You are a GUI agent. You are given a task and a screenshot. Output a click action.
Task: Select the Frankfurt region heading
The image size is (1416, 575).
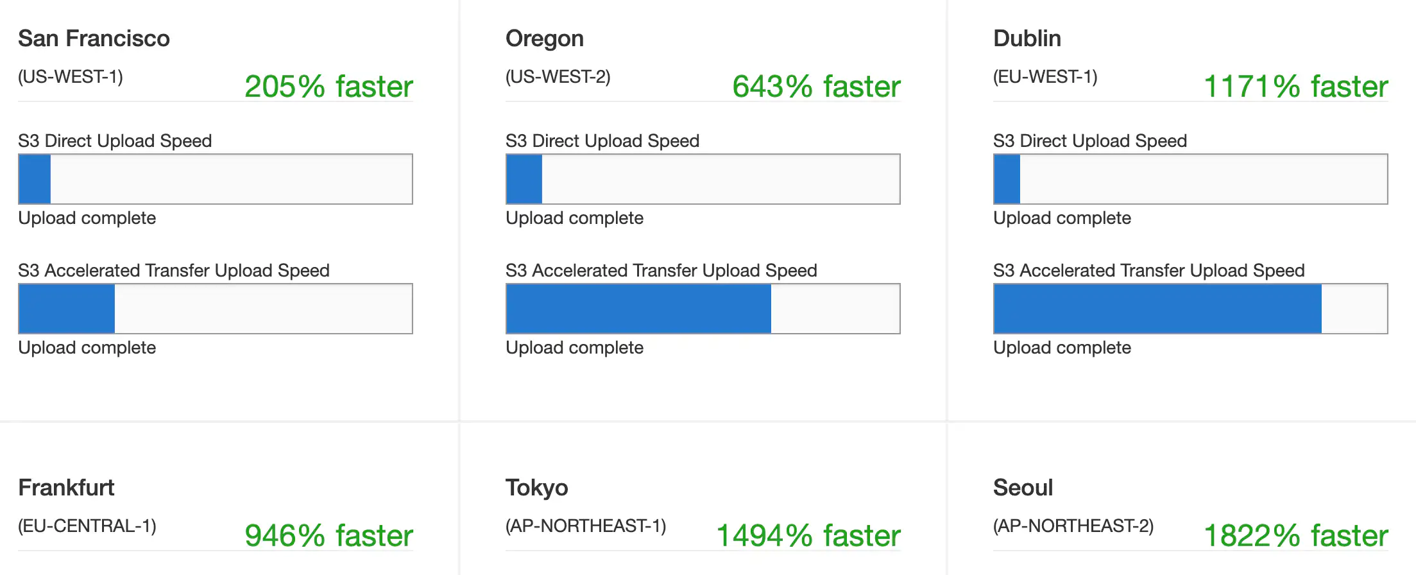click(66, 488)
